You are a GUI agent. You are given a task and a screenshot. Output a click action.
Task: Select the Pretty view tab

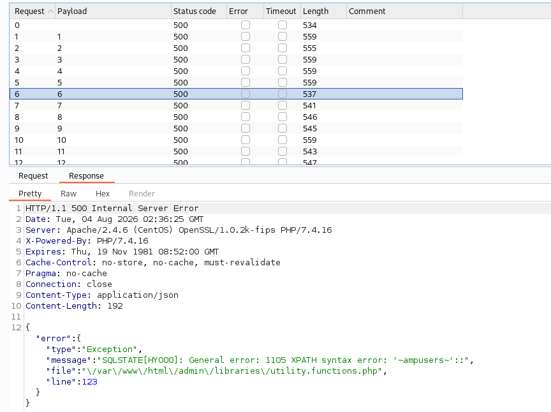(30, 194)
